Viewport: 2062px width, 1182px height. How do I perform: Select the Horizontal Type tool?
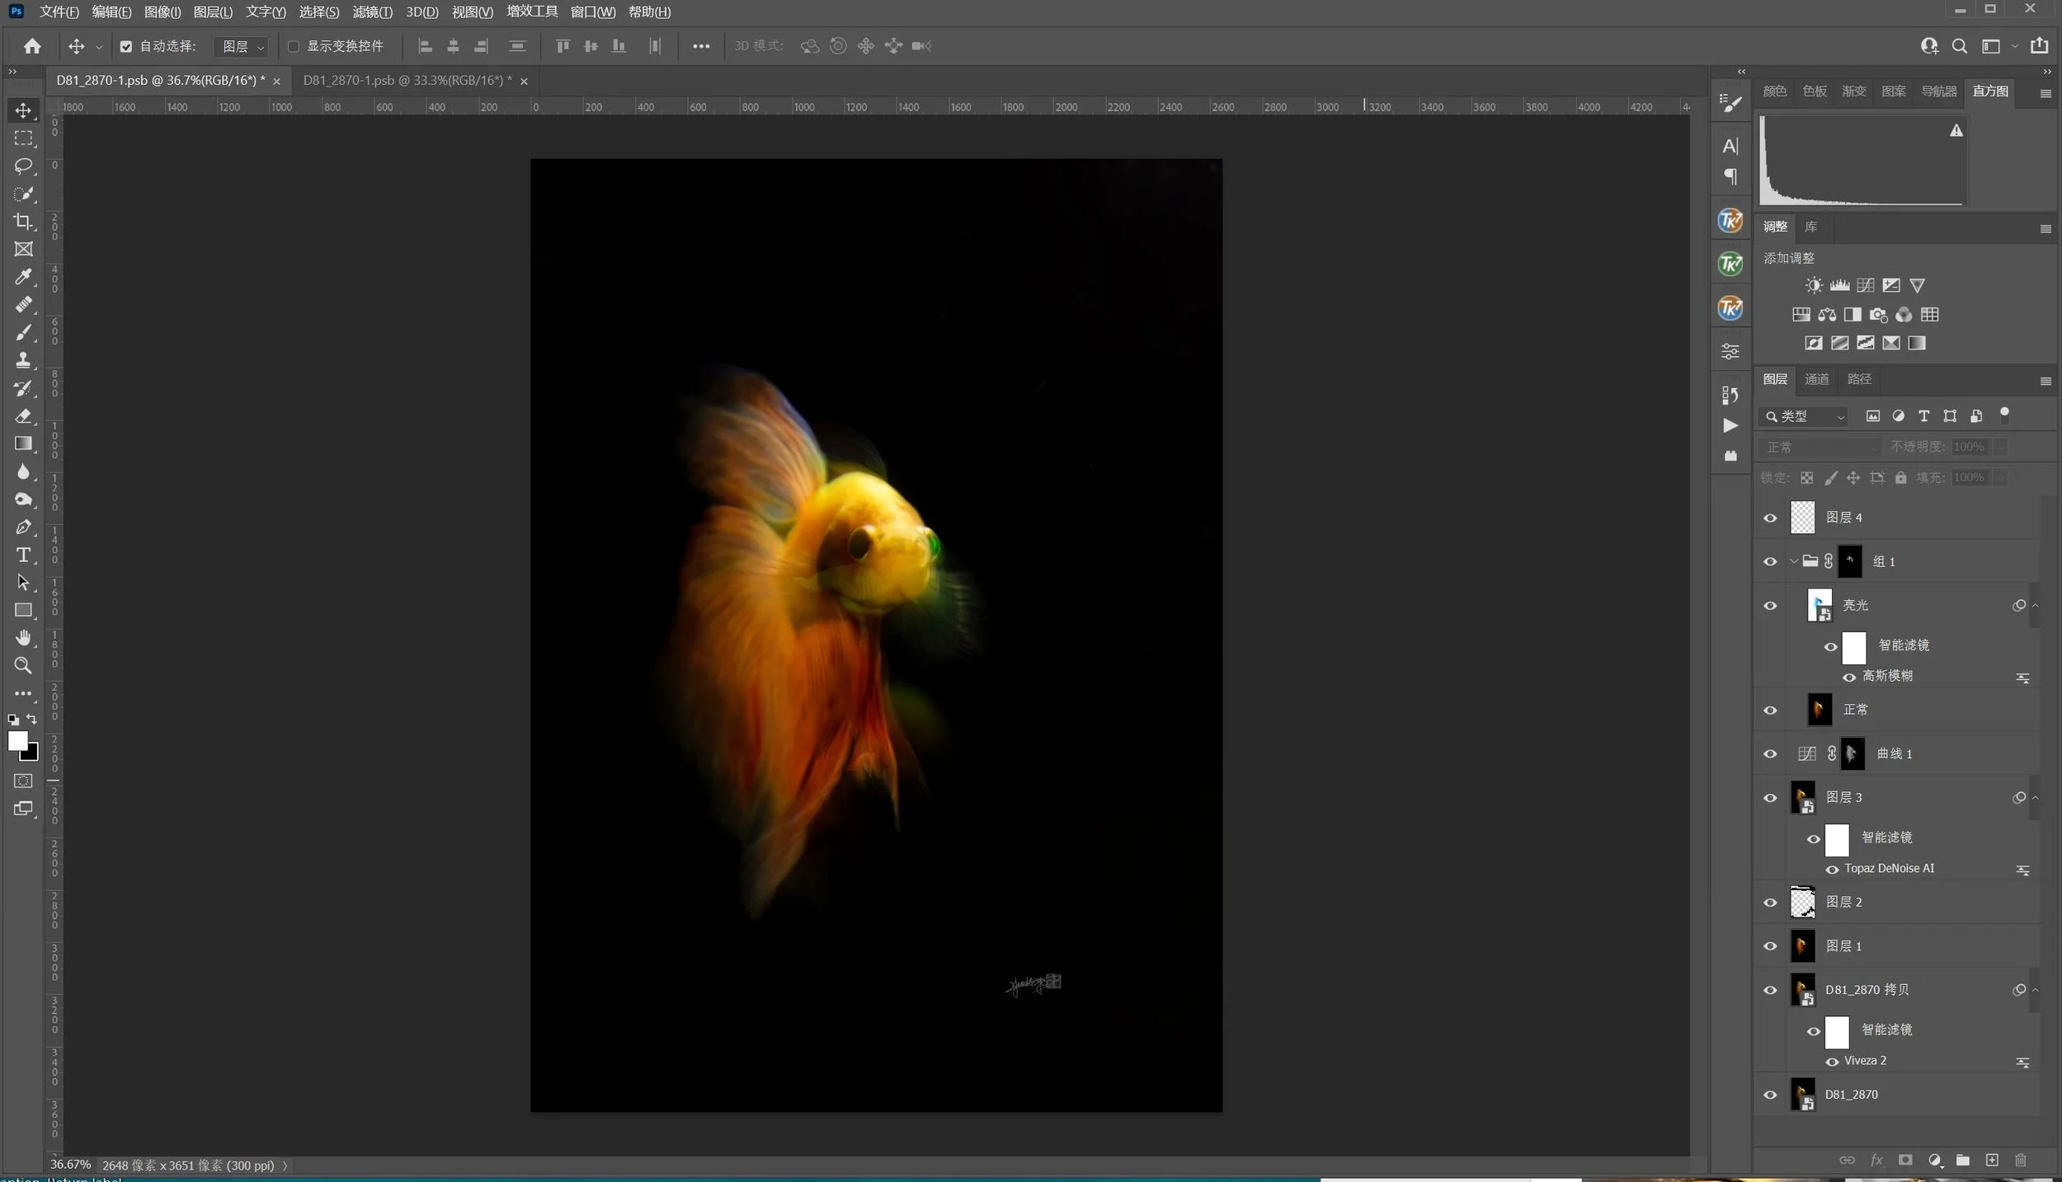tap(23, 555)
